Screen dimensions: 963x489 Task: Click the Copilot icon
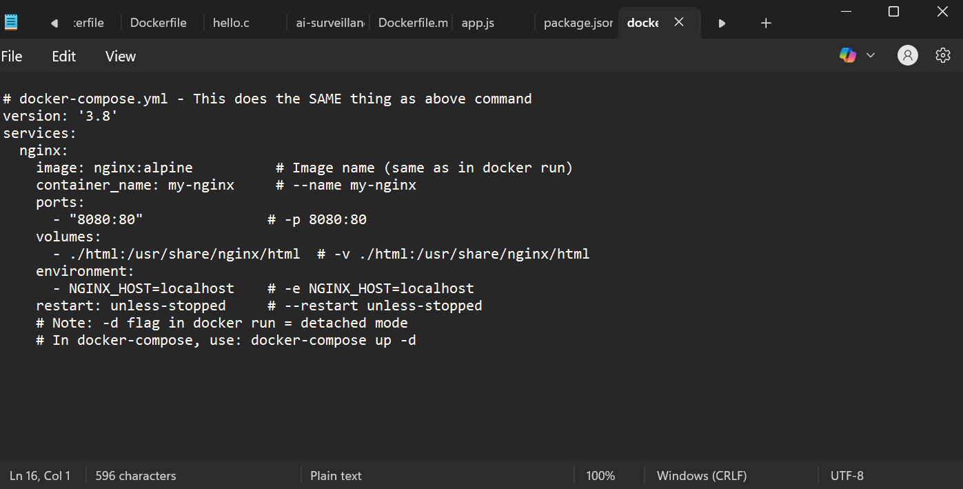coord(847,56)
